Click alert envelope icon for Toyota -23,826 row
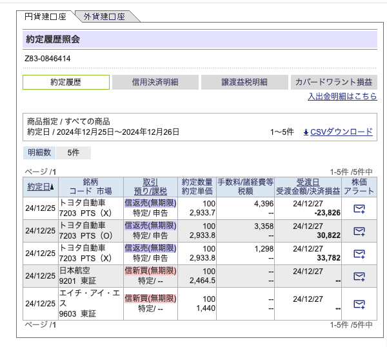Viewport: 387px width, 347px height. click(x=359, y=208)
